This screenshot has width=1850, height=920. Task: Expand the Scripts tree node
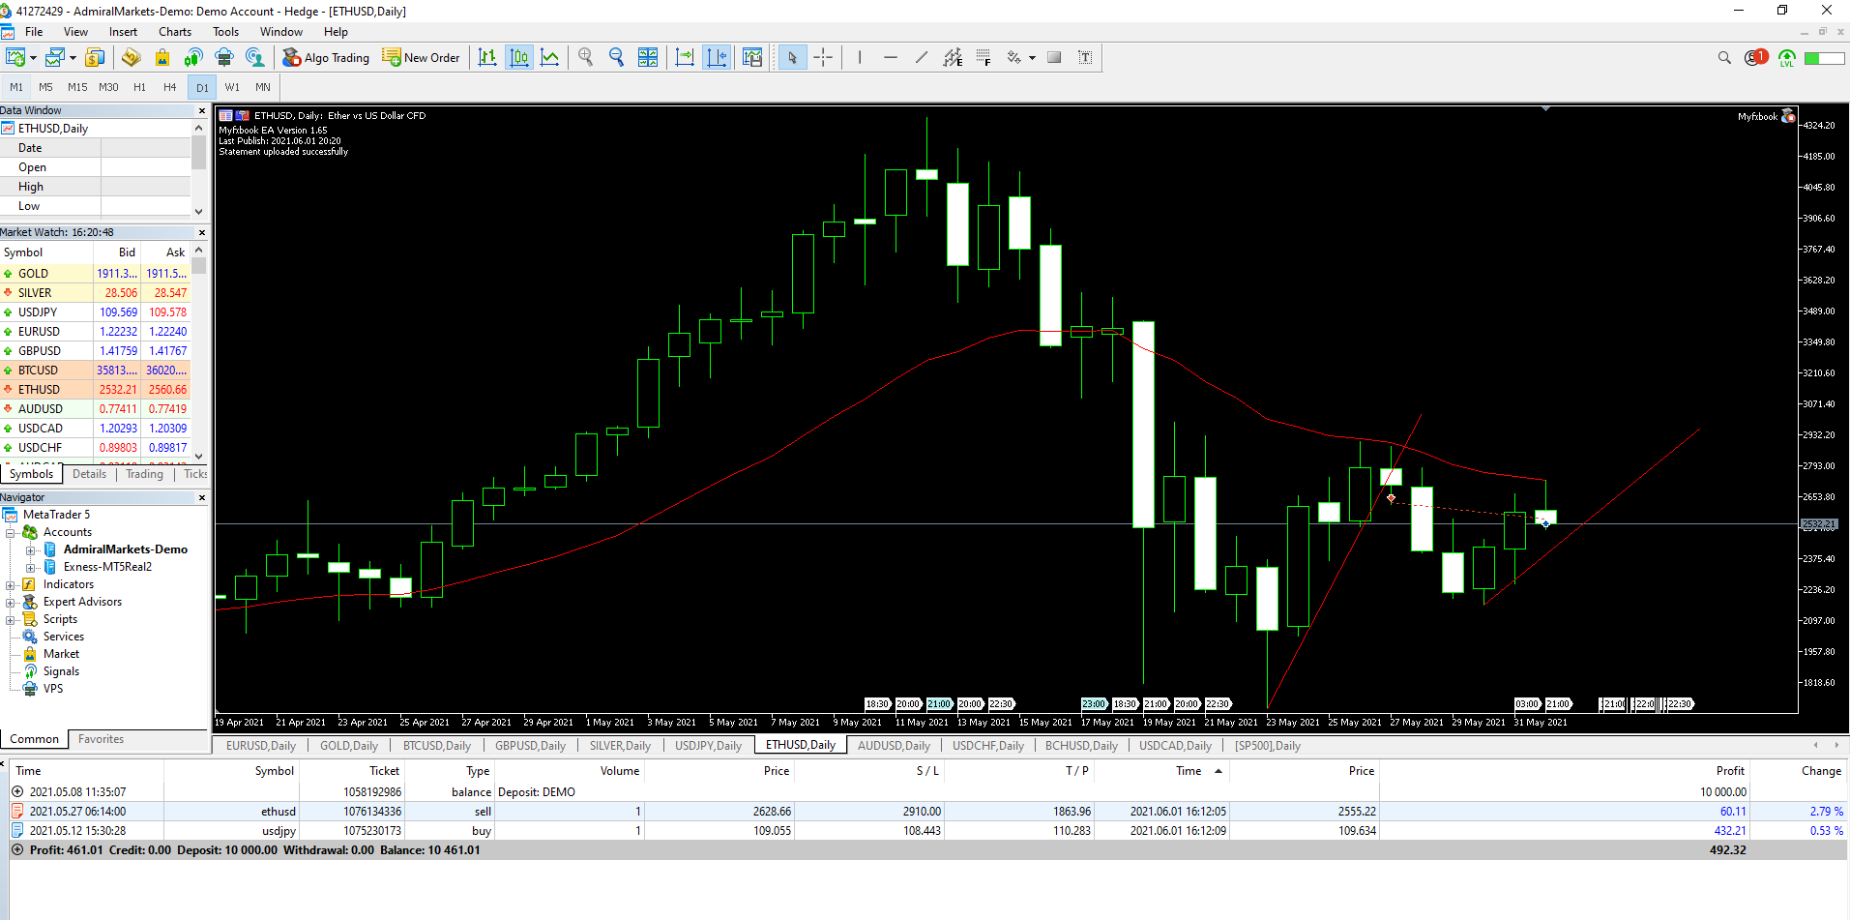[x=11, y=619]
